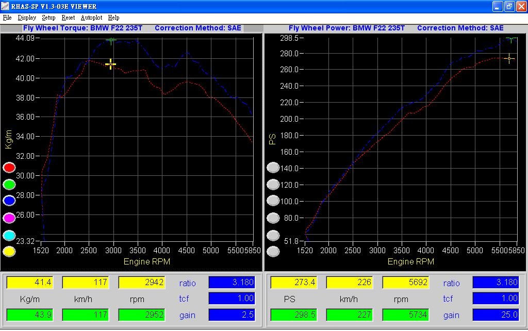Open the Setup menu
The image size is (528, 331).
click(x=48, y=17)
